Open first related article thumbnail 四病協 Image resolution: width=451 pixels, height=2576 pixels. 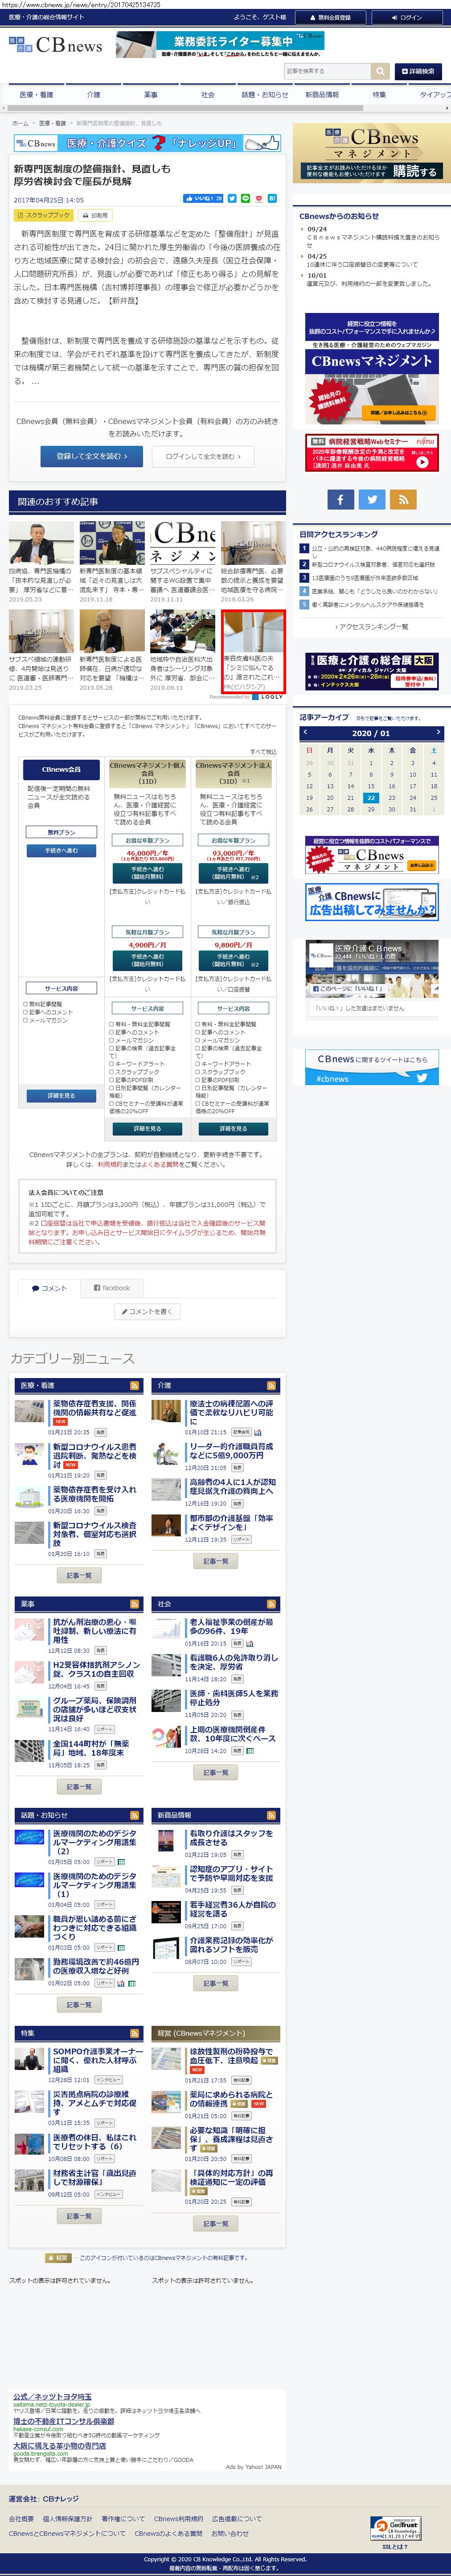pyautogui.click(x=41, y=543)
